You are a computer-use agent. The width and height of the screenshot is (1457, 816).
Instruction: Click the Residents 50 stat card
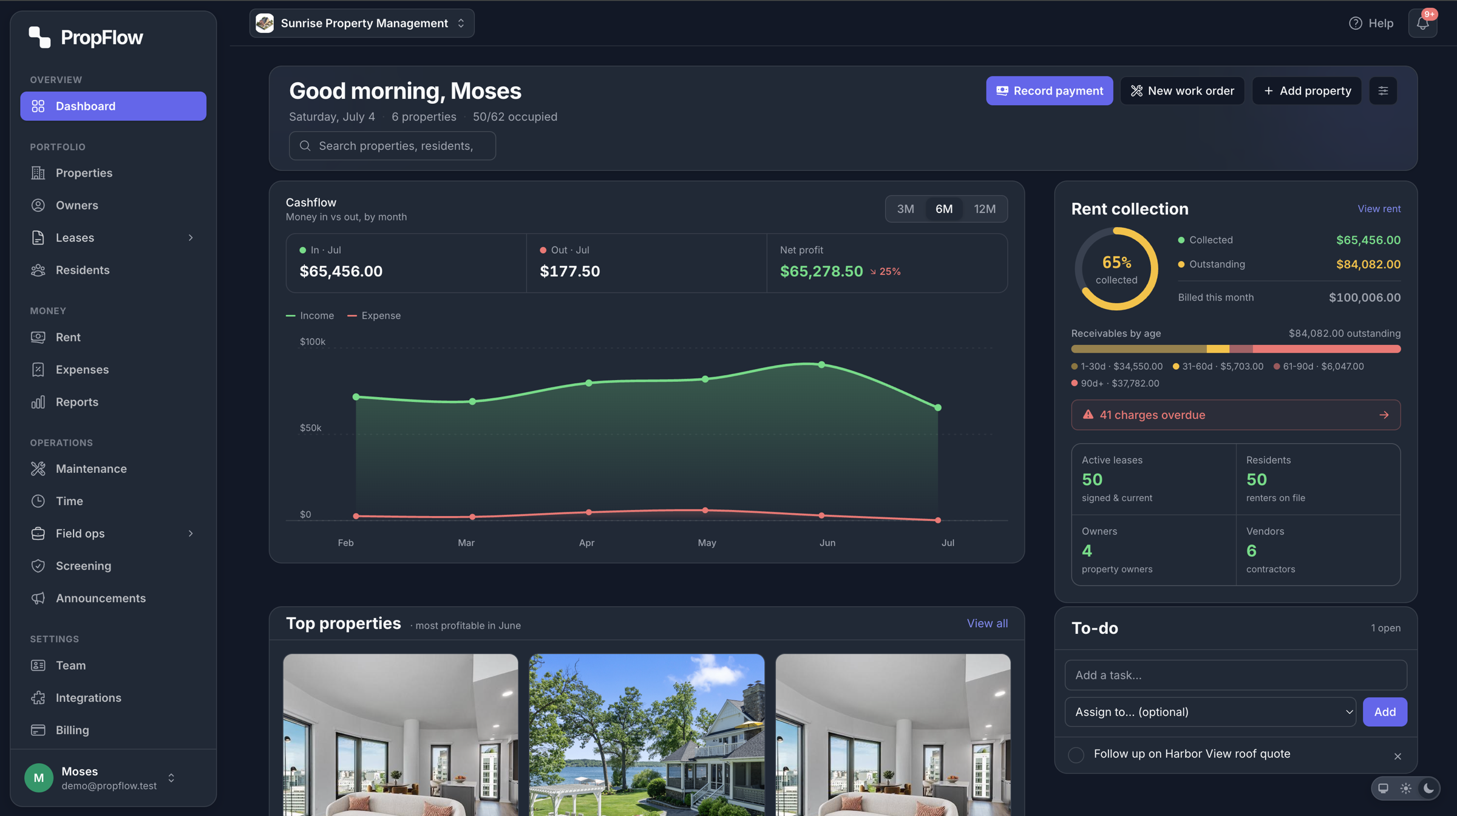[1318, 479]
